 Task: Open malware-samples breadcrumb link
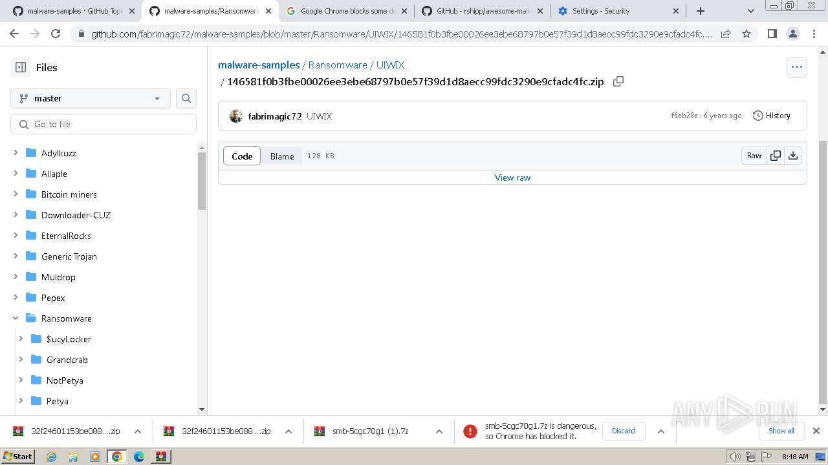(259, 65)
